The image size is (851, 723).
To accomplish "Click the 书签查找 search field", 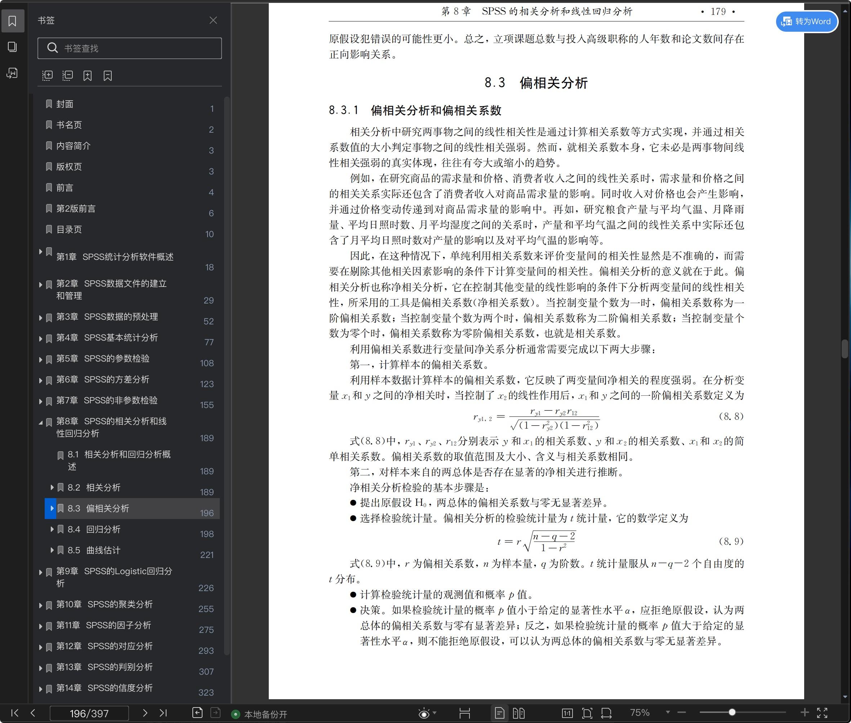I will 129,48.
